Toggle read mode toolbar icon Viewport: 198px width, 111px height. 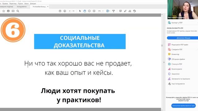point(114,11)
